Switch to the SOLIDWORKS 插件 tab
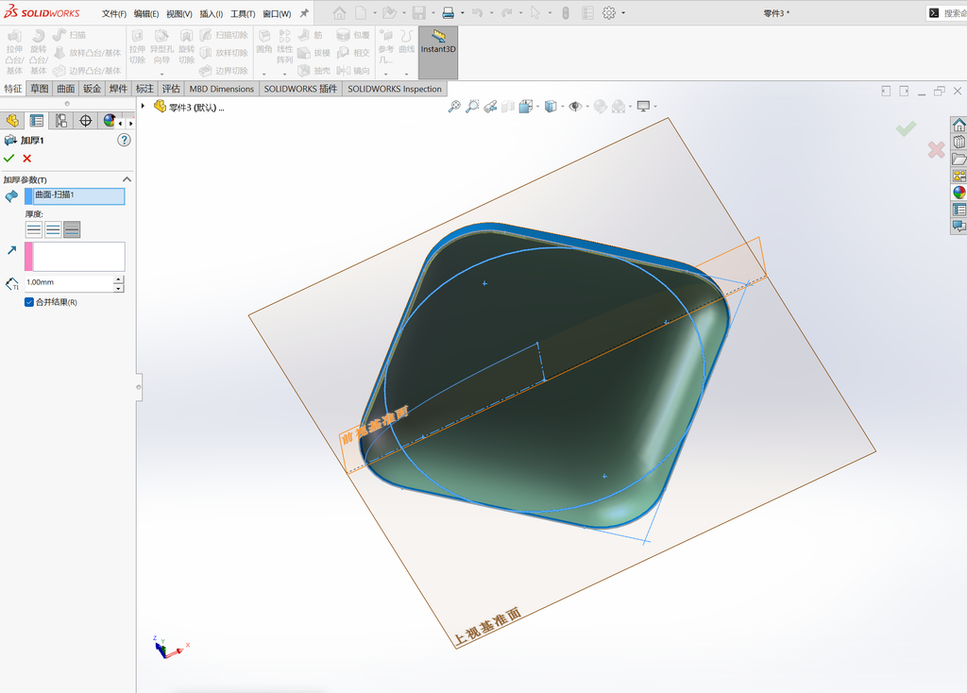Viewport: 967px width, 693px height. (x=301, y=89)
